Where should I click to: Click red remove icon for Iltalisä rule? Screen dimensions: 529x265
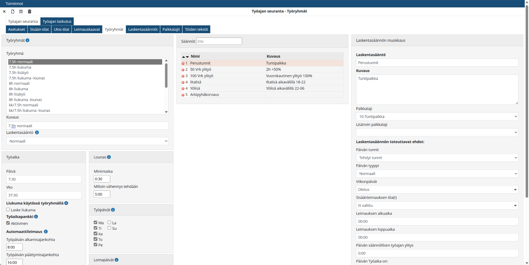tap(183, 82)
